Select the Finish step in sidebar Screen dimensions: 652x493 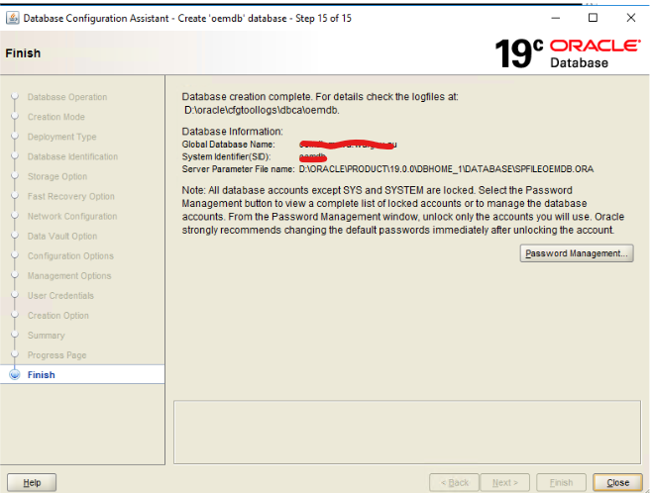click(42, 375)
